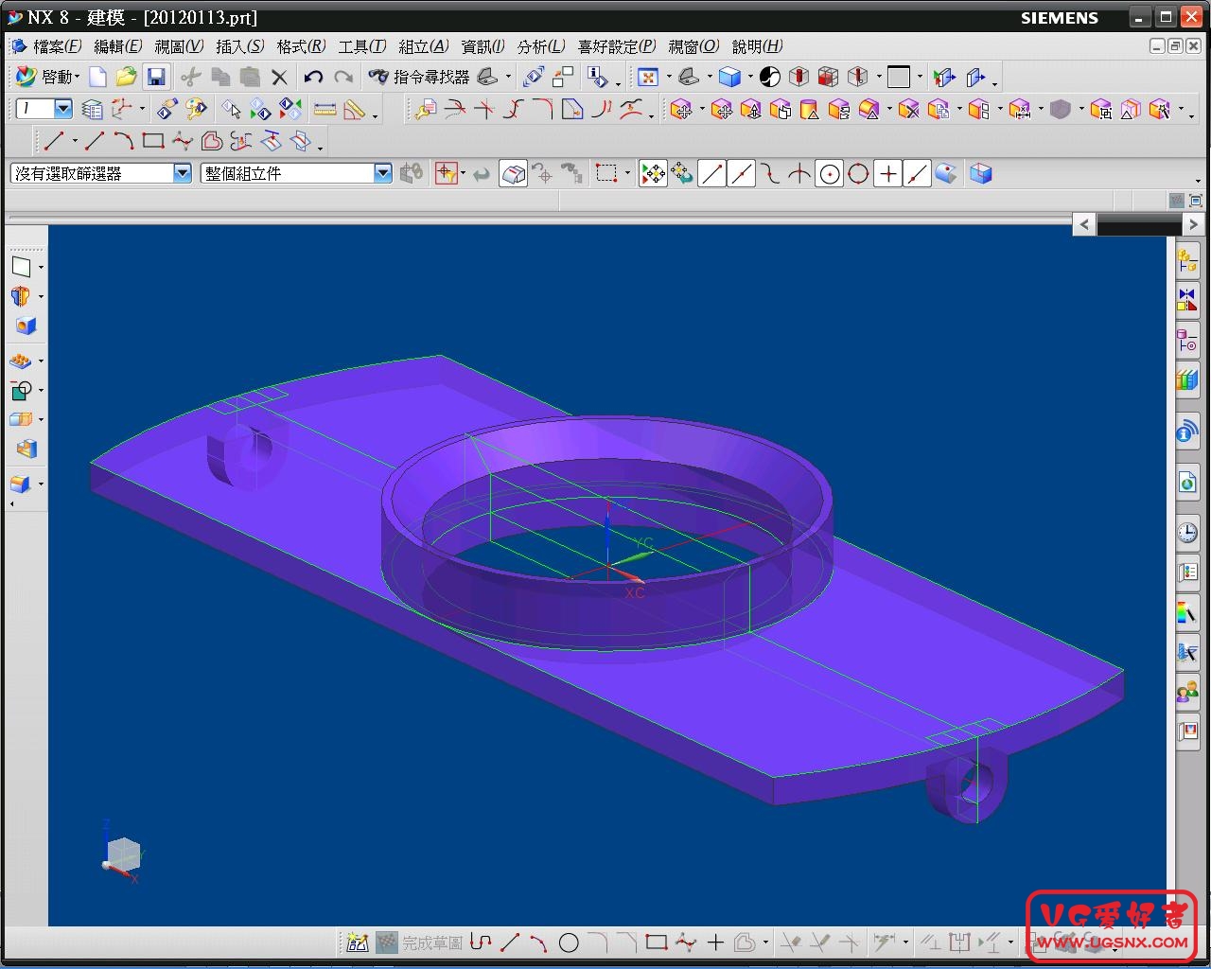The height and width of the screenshot is (969, 1211).
Task: Click the 啓動 Start button
Action: pos(46,77)
